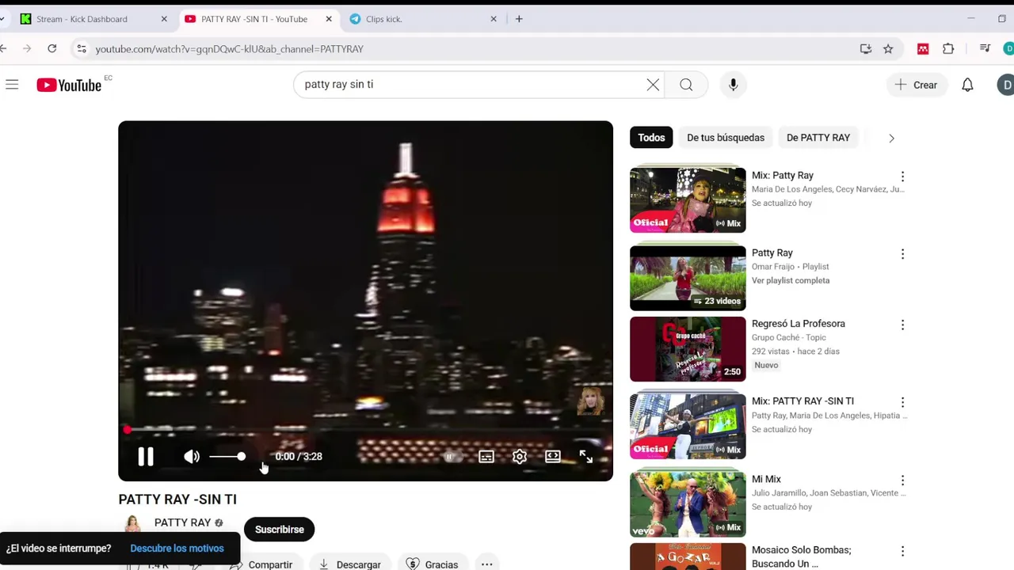This screenshot has width=1014, height=570.
Task: Close the Stream - Kick Dashboard tab
Action: click(x=164, y=19)
